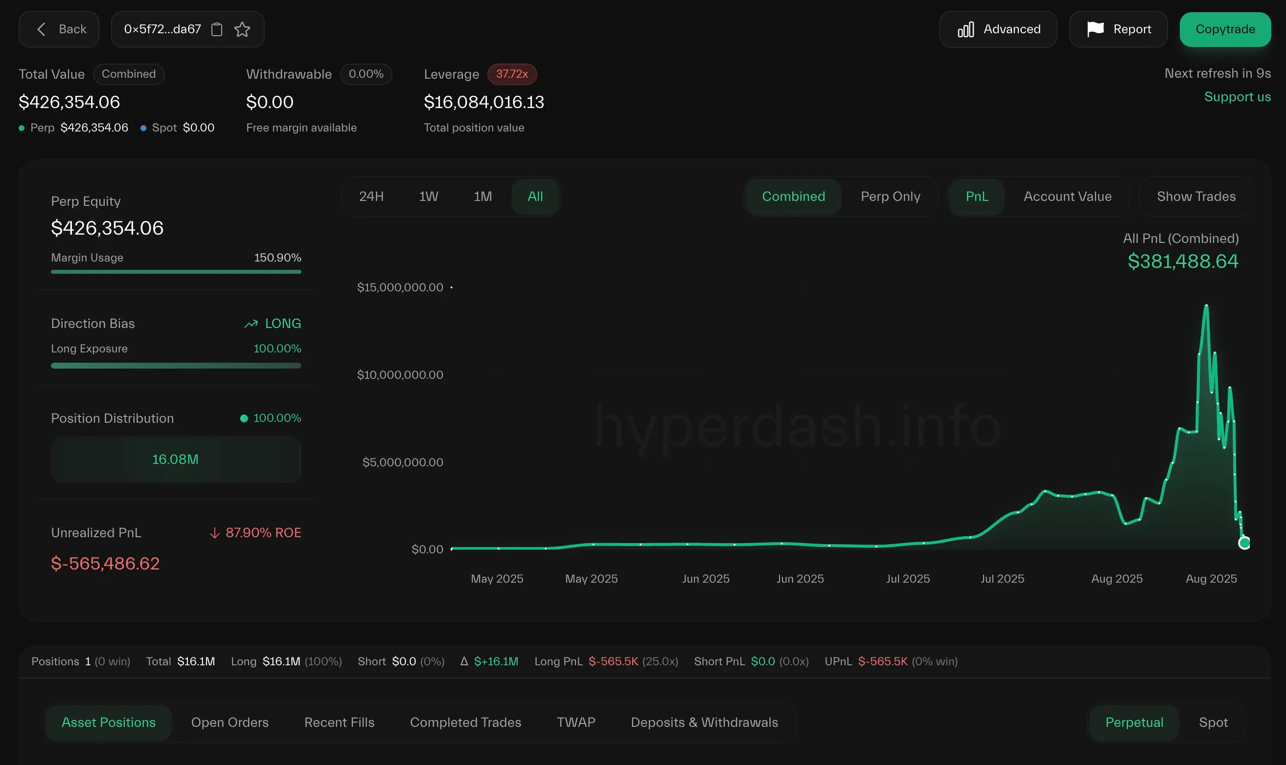Click the 150.90% margin usage value

pos(277,258)
